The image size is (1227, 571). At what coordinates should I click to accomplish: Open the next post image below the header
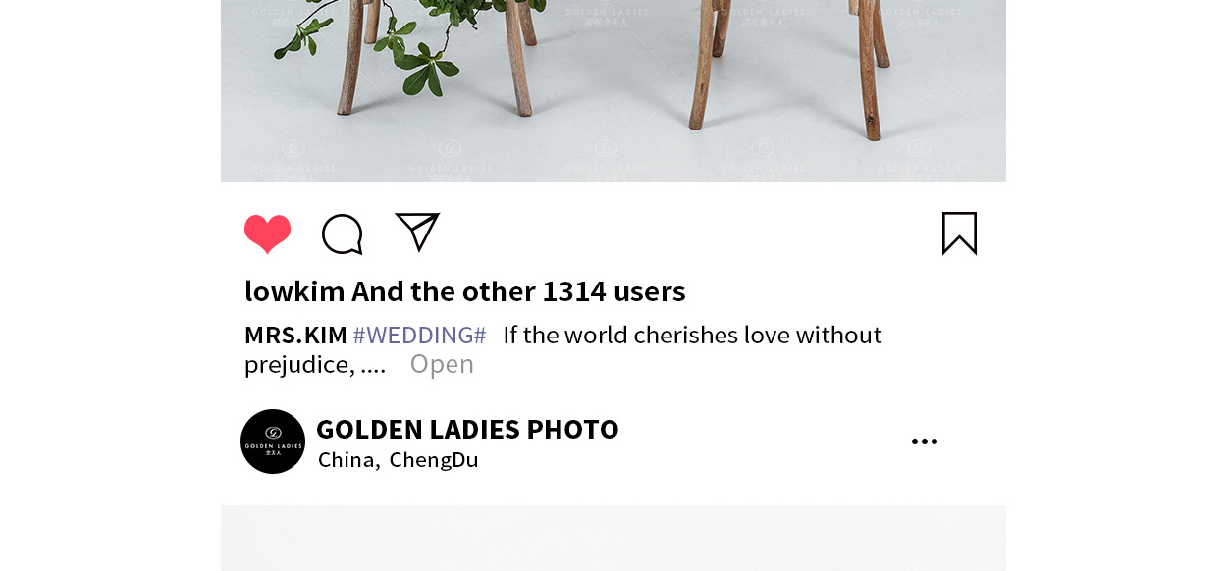[x=613, y=538]
